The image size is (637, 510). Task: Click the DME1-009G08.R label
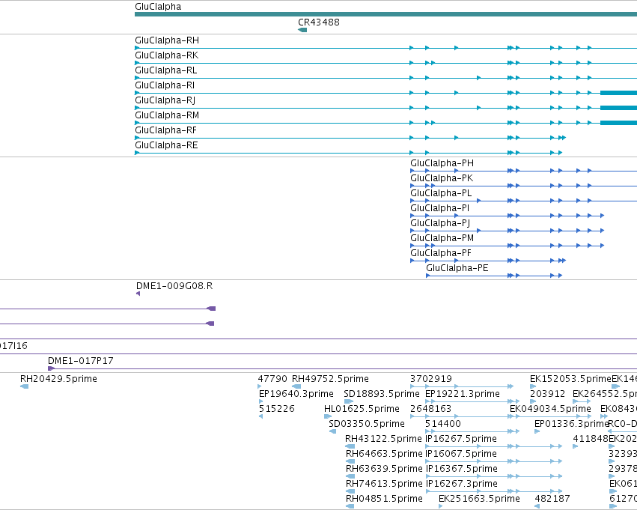[174, 286]
